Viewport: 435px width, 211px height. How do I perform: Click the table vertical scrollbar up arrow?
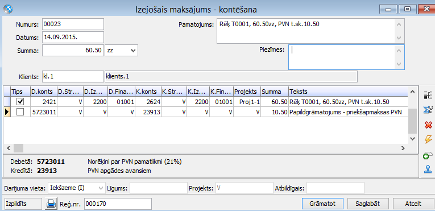[412, 92]
